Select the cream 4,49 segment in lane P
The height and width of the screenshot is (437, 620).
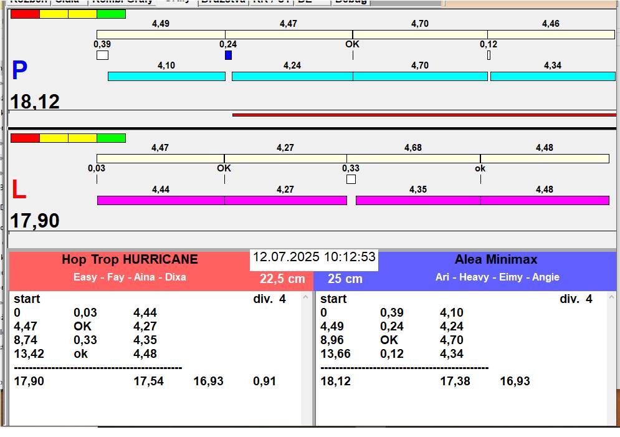(x=161, y=34)
